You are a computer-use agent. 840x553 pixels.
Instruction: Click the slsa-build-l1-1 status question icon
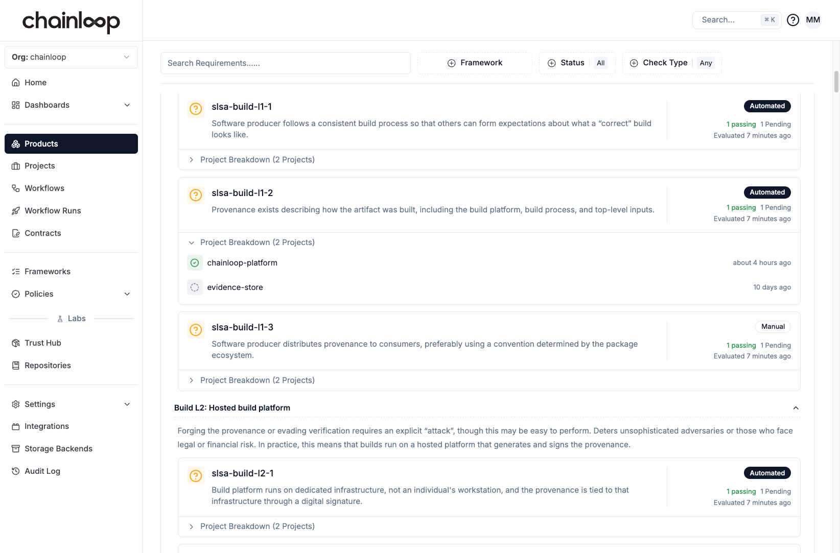tap(196, 109)
